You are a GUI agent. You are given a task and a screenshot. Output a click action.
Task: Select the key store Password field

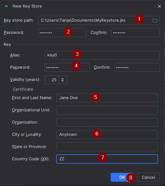click(62, 33)
